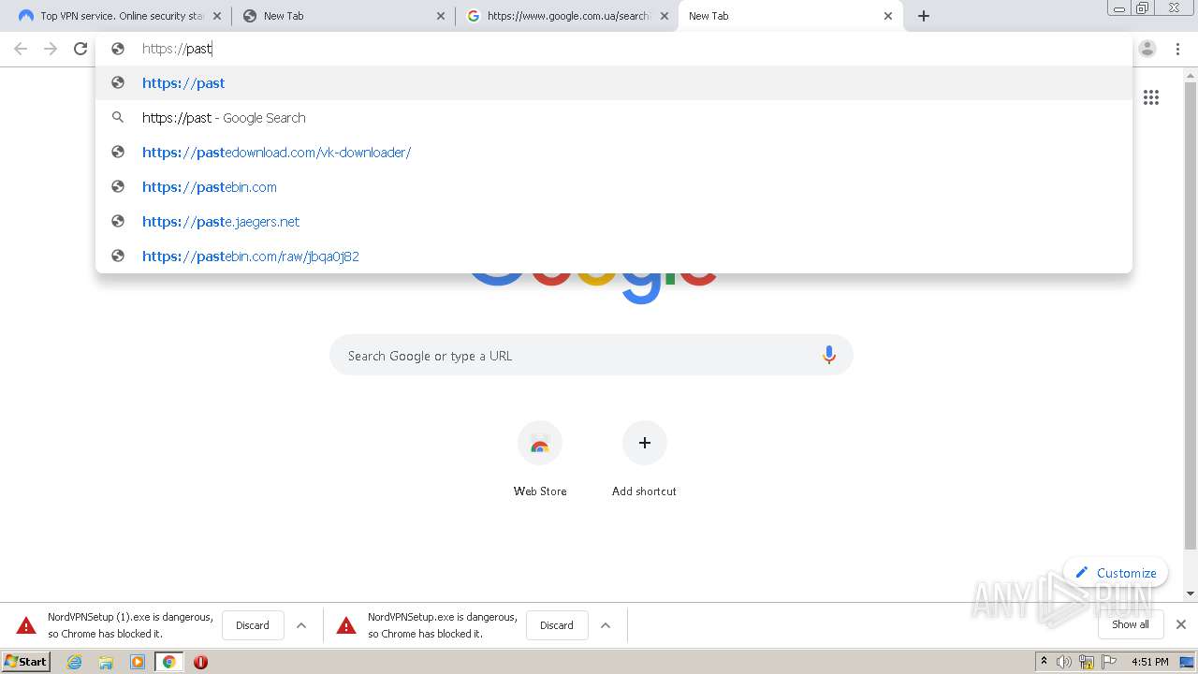Select the pastedownload.com vk-downloader suggestion

pos(614,152)
